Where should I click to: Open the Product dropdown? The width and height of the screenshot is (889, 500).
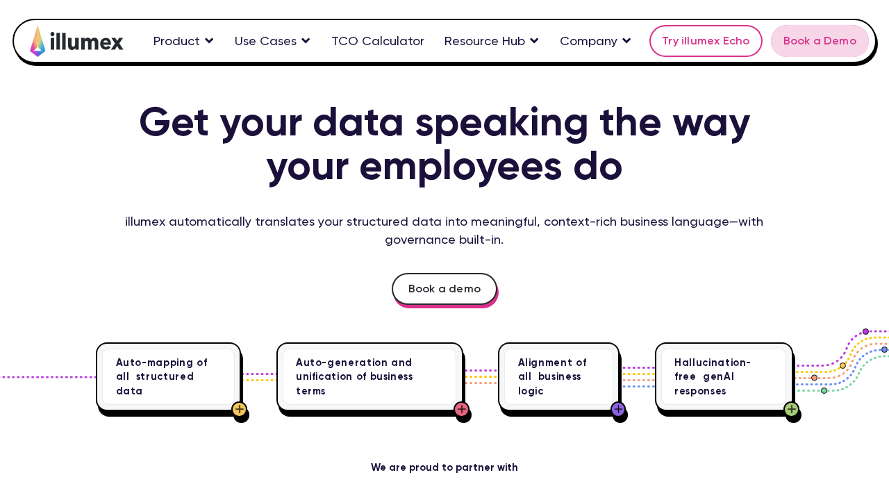pos(176,41)
